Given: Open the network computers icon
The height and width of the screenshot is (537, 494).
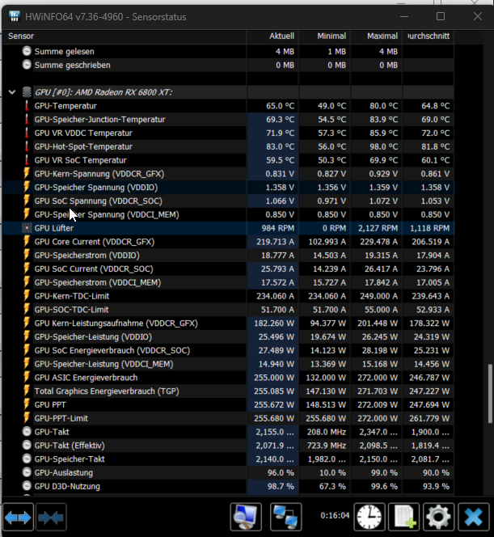Looking at the screenshot, I should coord(286,517).
